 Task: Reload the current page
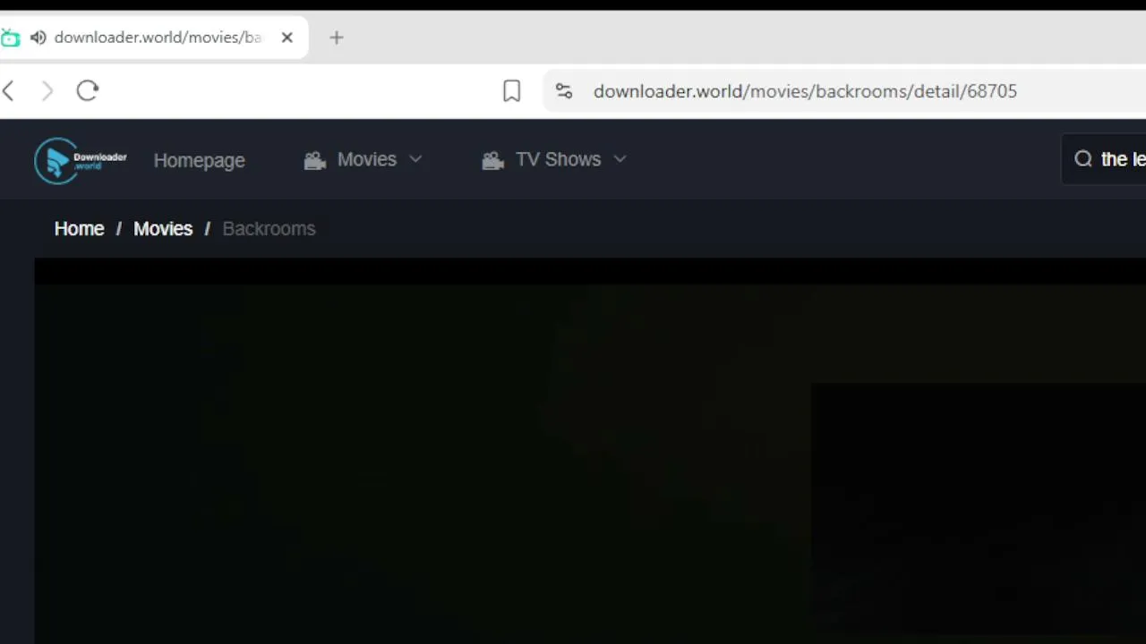[x=87, y=90]
